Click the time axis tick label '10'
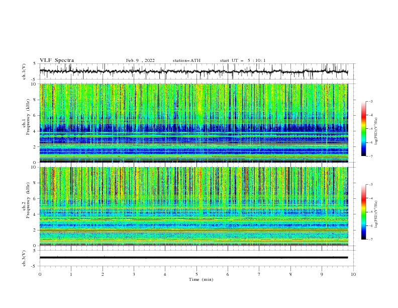 [x=353, y=274]
